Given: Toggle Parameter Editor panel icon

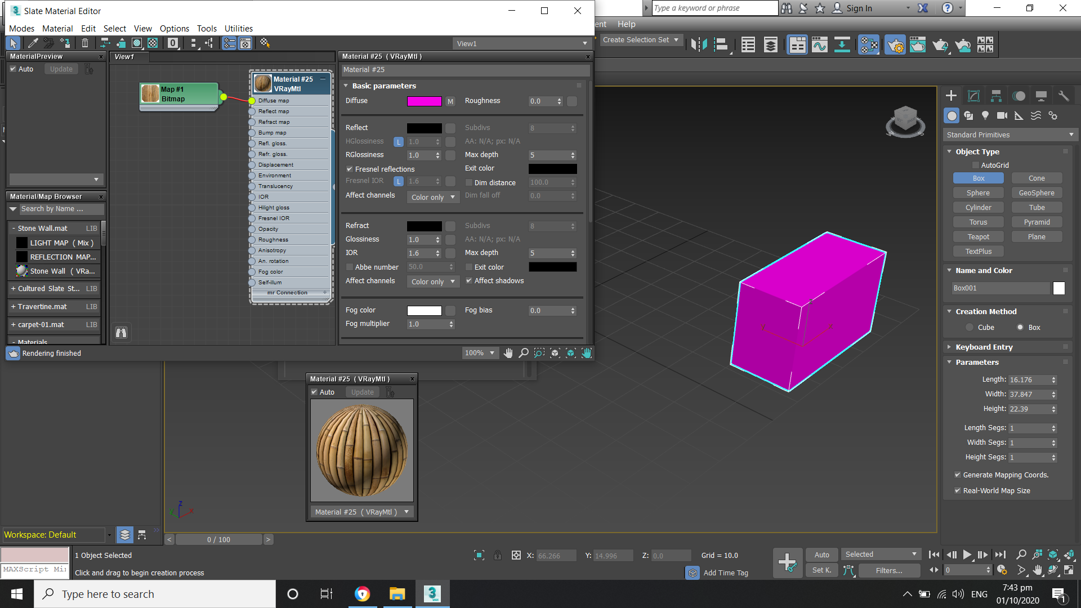Looking at the screenshot, I should click(x=245, y=43).
